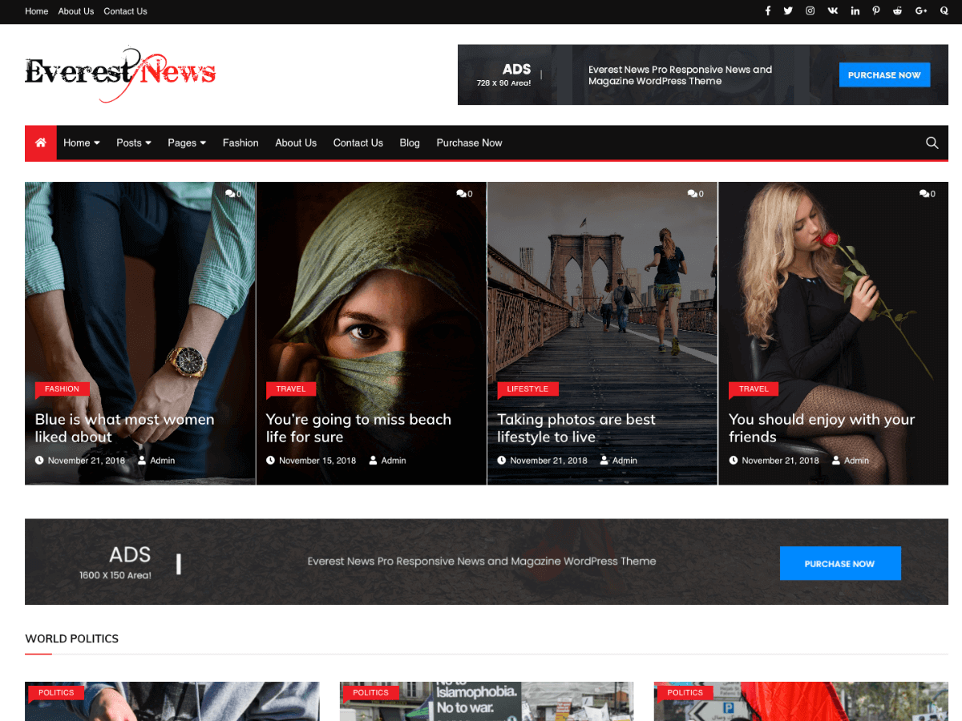This screenshot has width=962, height=721.
Task: Open the LinkedIn icon
Action: pyautogui.click(x=855, y=10)
